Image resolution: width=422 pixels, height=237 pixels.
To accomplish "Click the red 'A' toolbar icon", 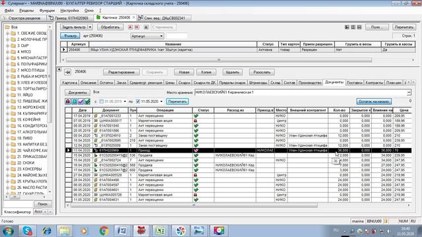I will point(131,27).
